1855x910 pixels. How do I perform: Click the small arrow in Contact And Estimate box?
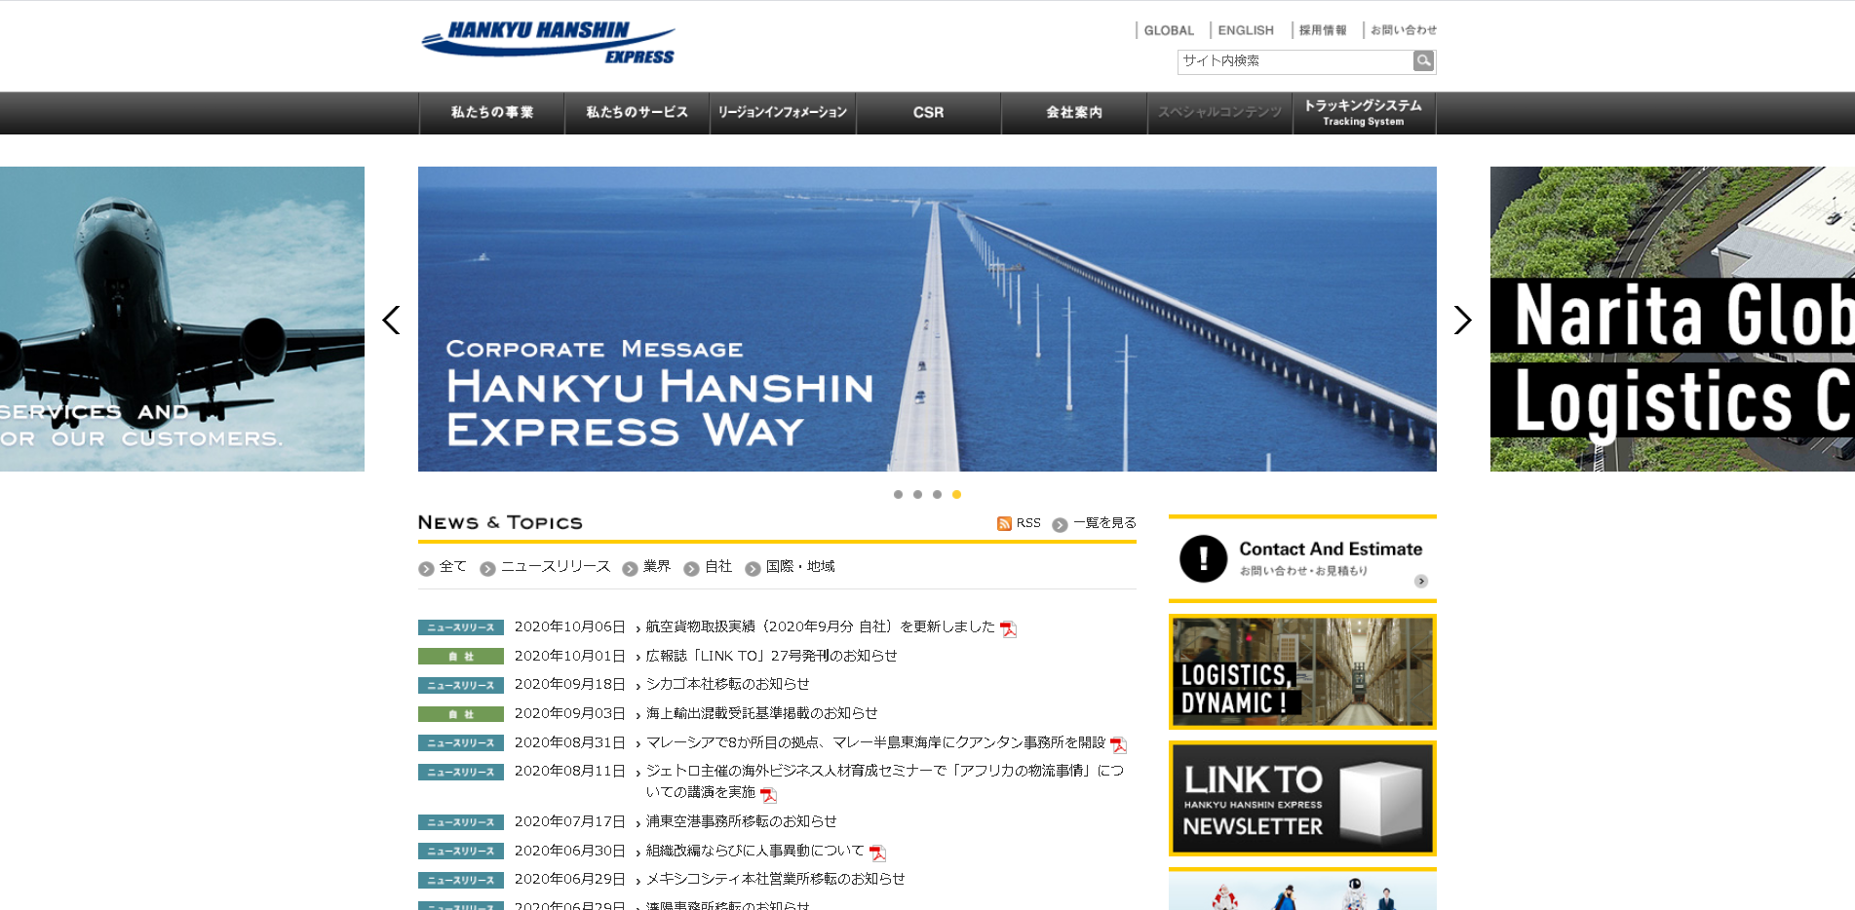[x=1421, y=582]
